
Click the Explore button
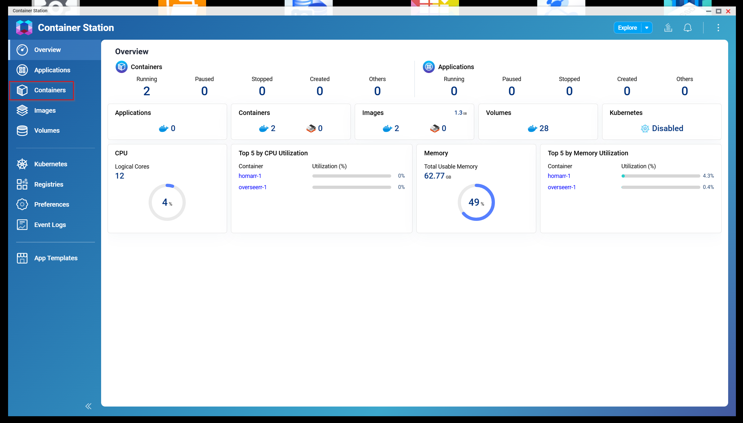tap(627, 28)
